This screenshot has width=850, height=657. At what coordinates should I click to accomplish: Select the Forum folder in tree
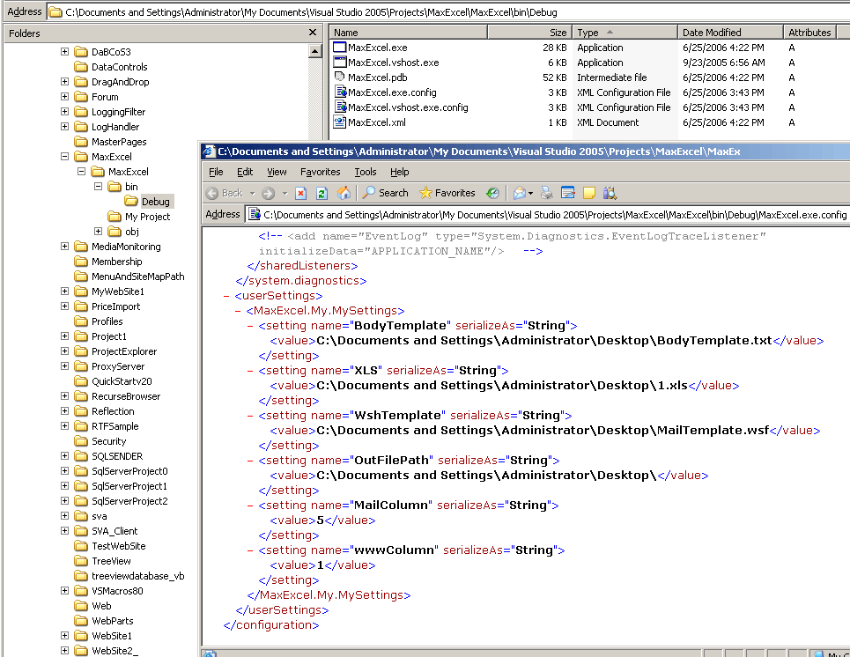tap(105, 97)
